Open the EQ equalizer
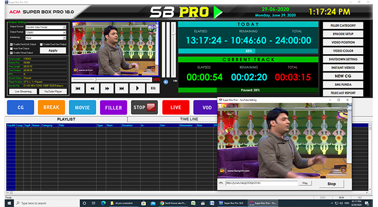The image size is (378, 207). click(153, 88)
